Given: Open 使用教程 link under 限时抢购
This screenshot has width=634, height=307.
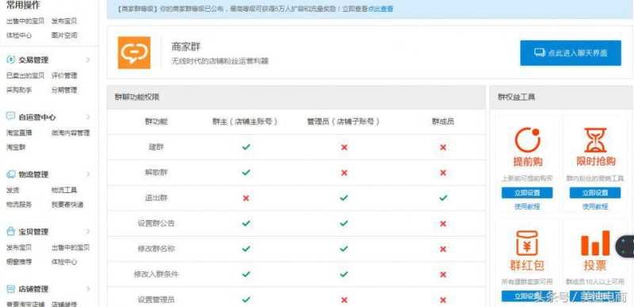Looking at the screenshot, I should 595,207.
